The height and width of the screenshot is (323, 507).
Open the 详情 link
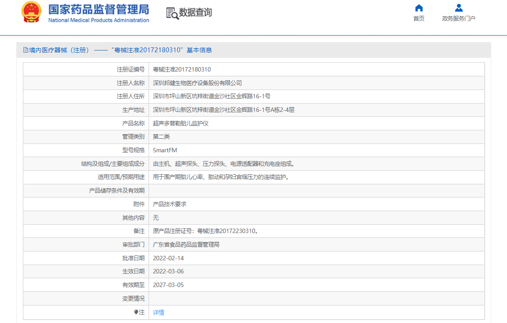click(158, 312)
